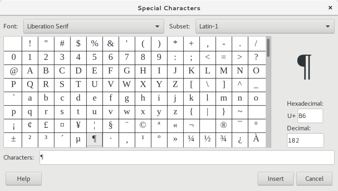Choose the tilde ~ cell
This screenshot has width=338, height=191.
(x=240, y=112)
